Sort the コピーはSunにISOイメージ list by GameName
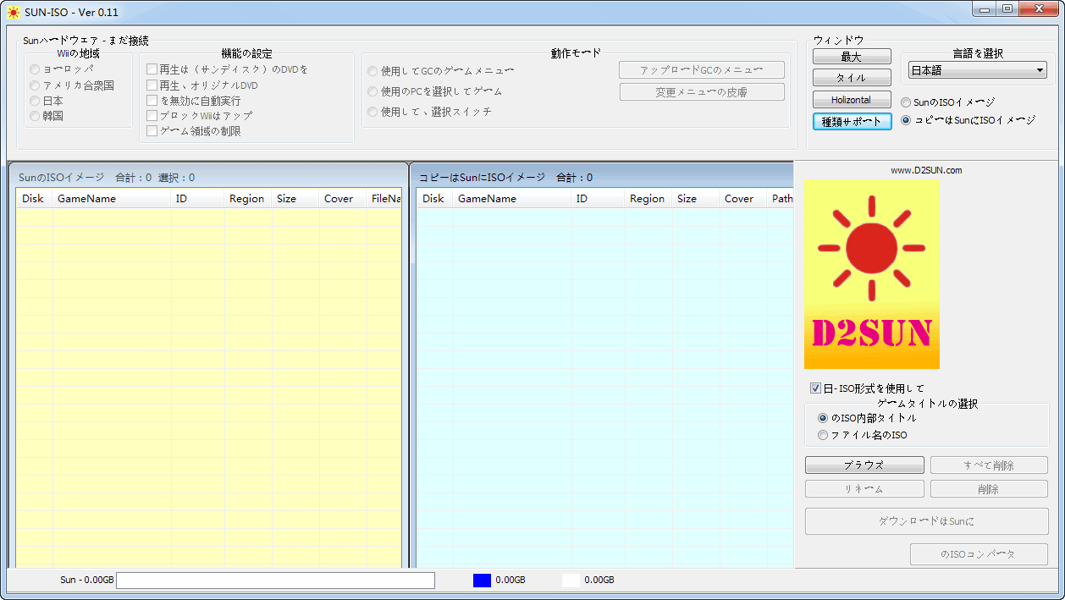 pyautogui.click(x=511, y=199)
